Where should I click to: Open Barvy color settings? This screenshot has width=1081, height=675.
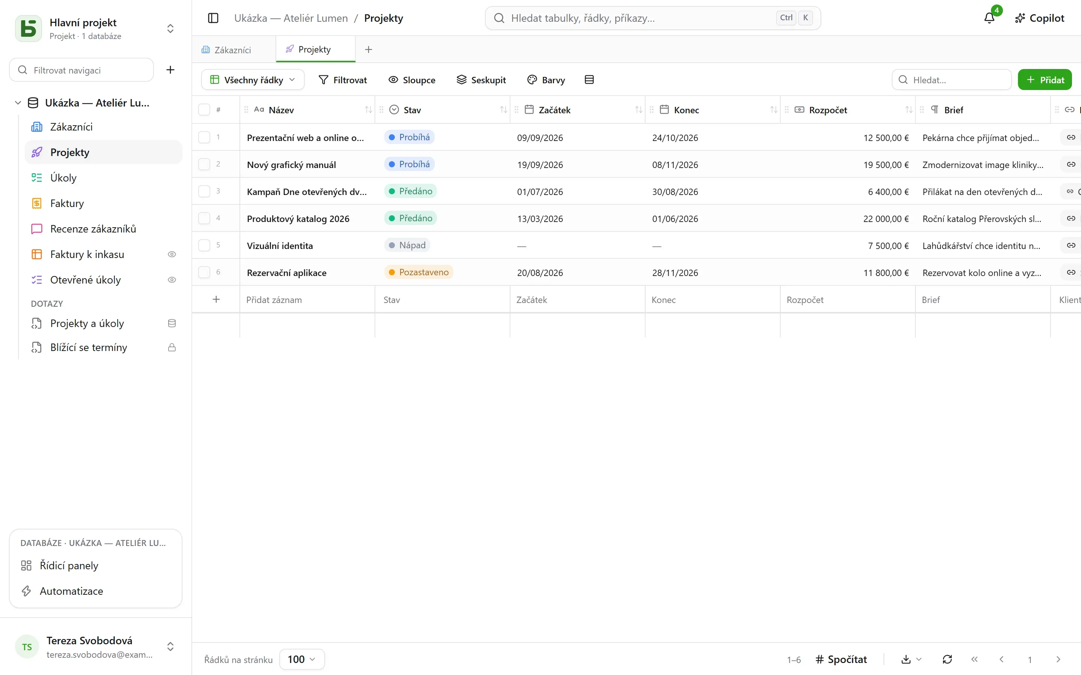click(546, 79)
